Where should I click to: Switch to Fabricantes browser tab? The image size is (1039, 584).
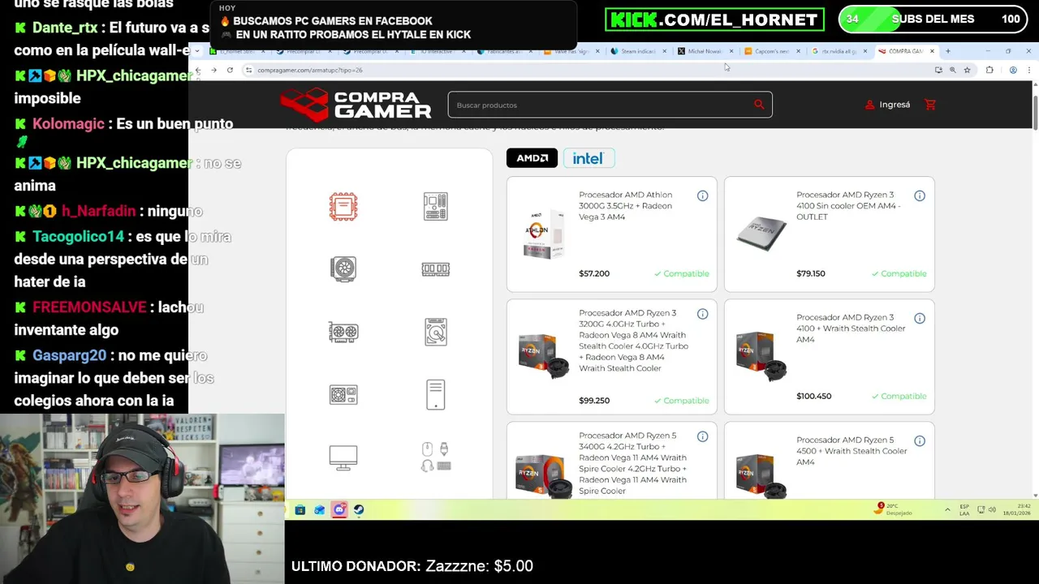[x=504, y=51]
